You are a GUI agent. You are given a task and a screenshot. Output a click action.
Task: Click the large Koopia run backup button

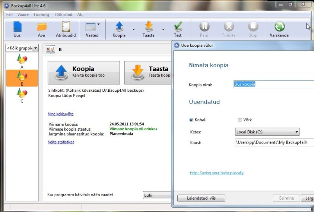(84, 73)
